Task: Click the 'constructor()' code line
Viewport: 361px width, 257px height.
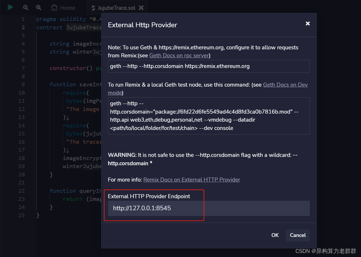Action: point(75,68)
